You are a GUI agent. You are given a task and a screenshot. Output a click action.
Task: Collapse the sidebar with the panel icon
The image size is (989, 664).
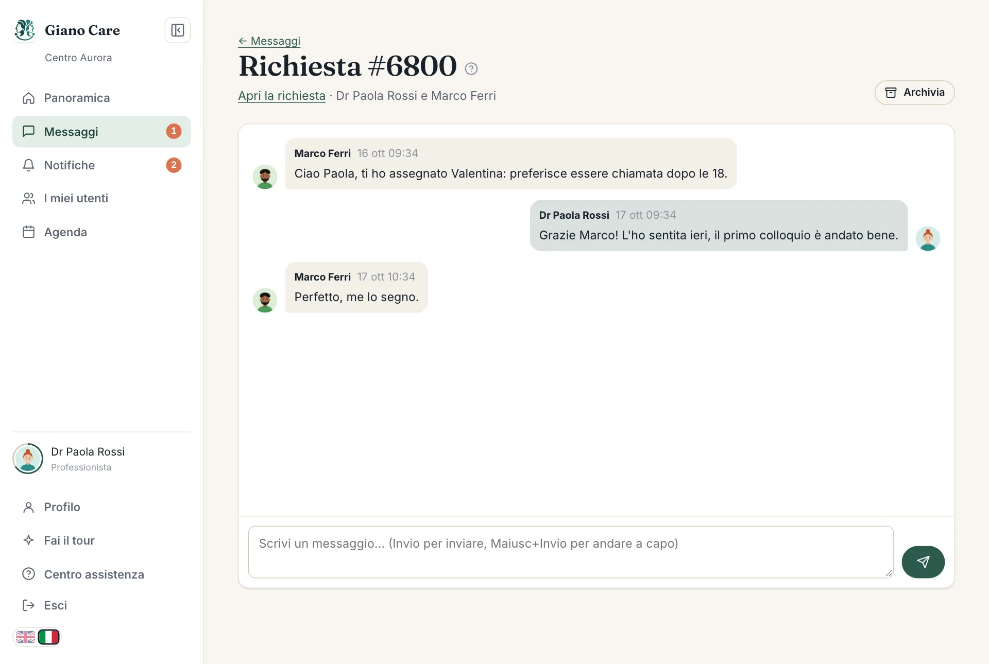pyautogui.click(x=177, y=30)
